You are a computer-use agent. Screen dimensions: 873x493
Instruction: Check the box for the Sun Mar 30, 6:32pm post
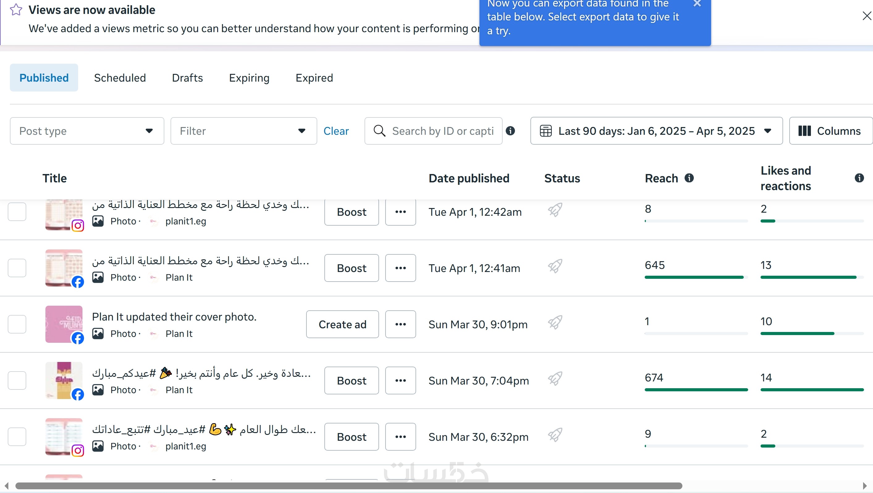point(17,437)
